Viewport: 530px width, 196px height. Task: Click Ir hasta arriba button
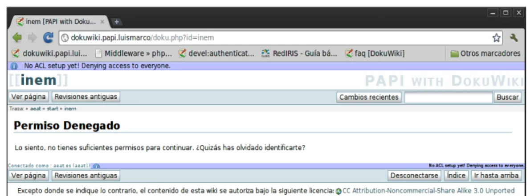point(496,176)
